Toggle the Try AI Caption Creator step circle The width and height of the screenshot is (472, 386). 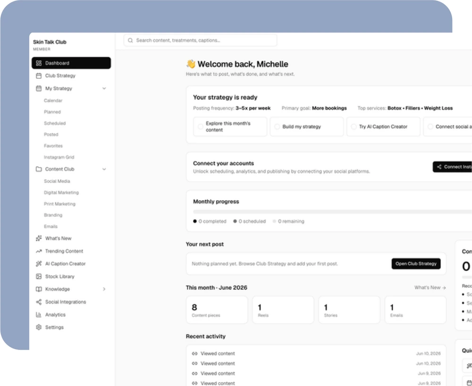354,126
